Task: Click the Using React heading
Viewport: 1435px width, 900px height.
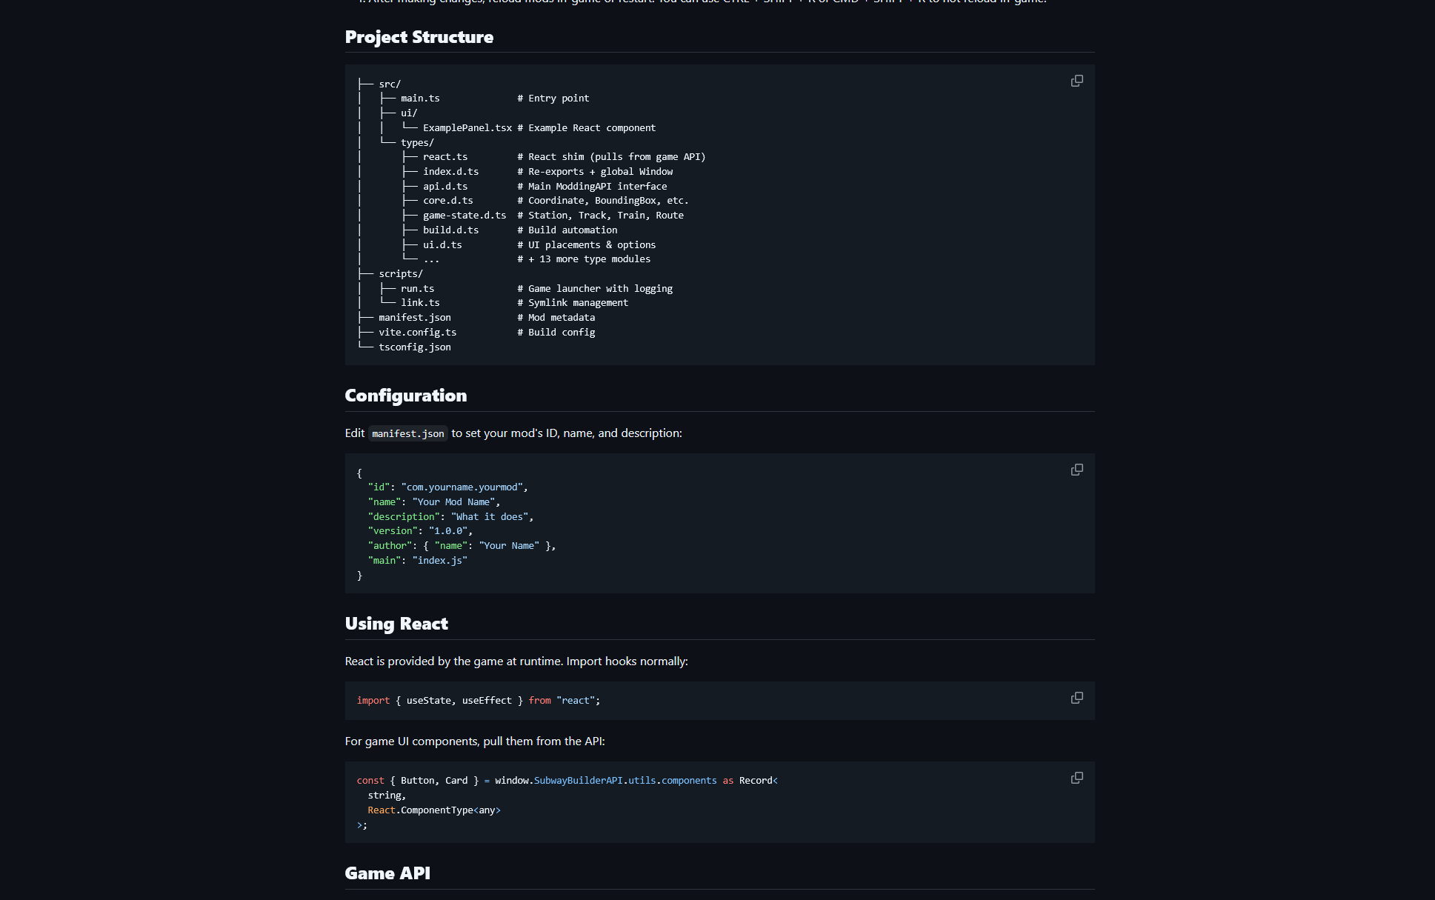Action: (x=396, y=624)
